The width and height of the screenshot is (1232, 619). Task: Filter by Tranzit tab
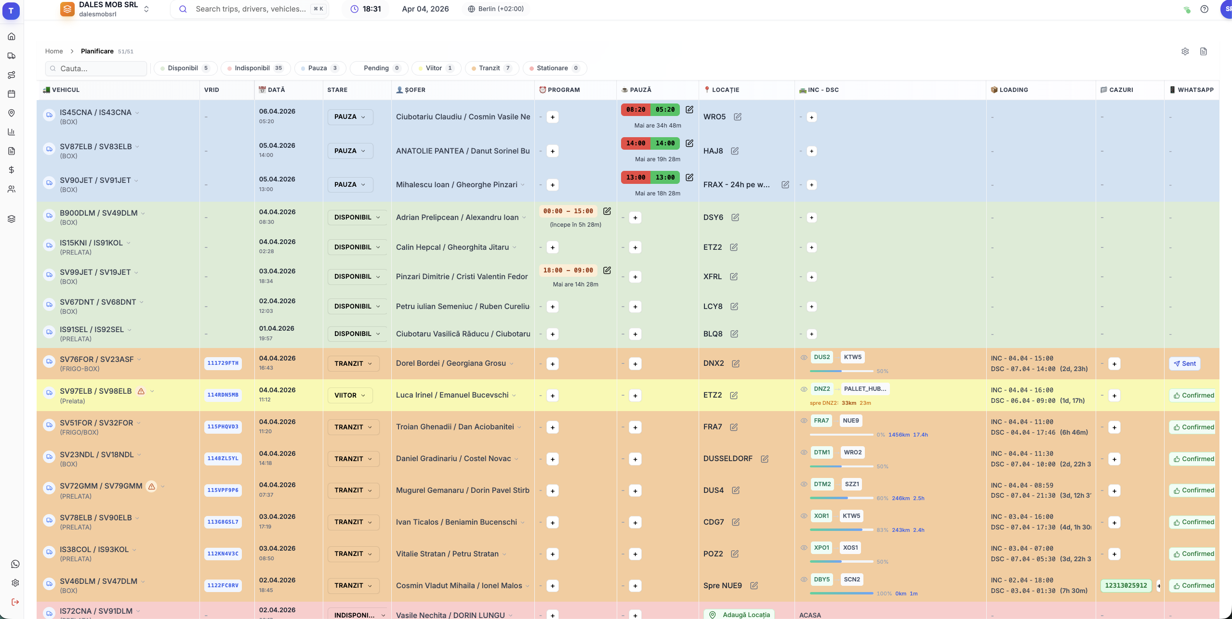coord(492,68)
